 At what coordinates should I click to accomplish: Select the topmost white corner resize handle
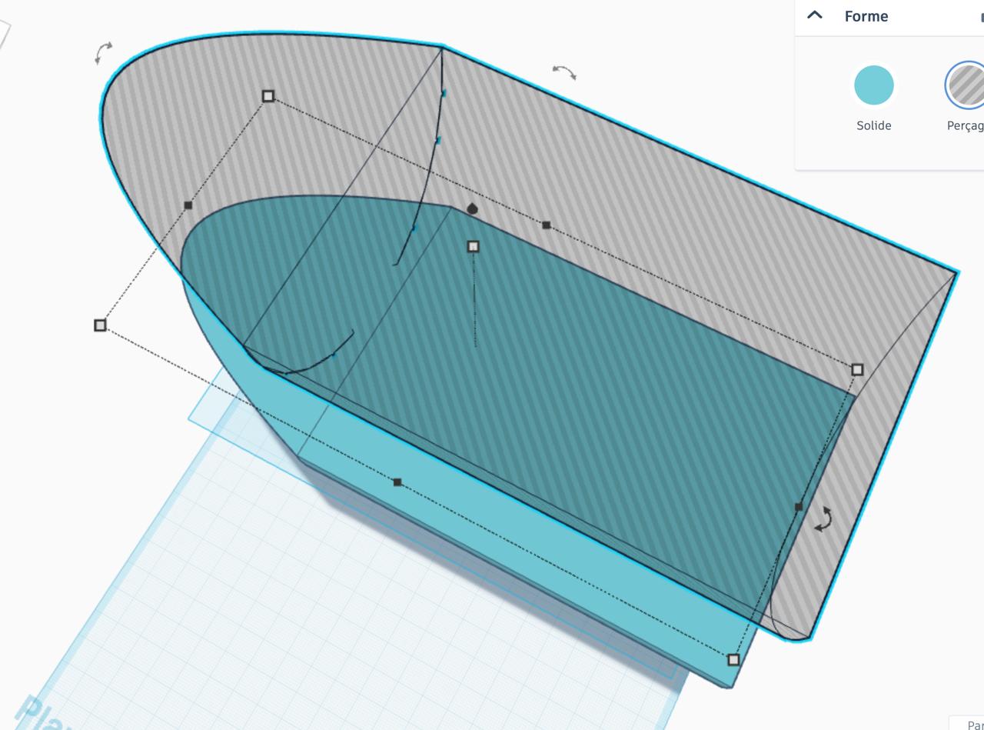point(268,96)
